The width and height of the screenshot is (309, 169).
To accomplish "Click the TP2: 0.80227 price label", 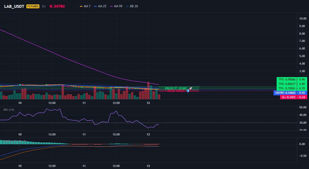I will [287, 84].
